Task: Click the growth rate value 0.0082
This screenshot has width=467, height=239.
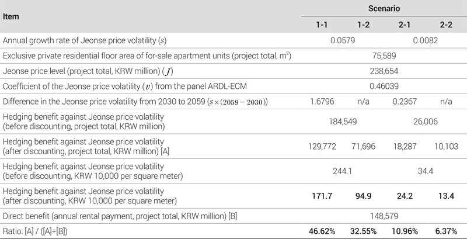Action: [x=425, y=41]
